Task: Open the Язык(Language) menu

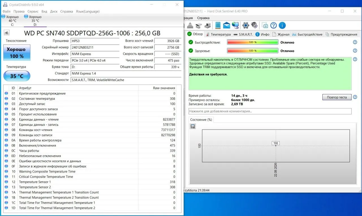Action: coord(88,12)
